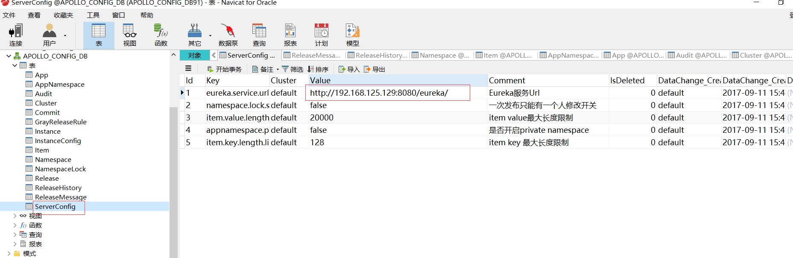Click the eureka URL value cell
This screenshot has height=258, width=793.
[x=398, y=93]
